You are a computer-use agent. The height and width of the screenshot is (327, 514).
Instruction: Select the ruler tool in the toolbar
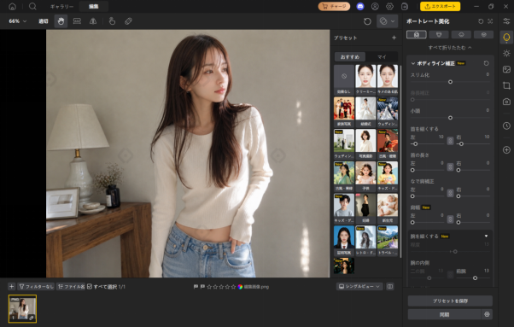click(x=77, y=21)
